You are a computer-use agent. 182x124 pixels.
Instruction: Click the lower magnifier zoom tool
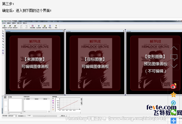pos(3,47)
